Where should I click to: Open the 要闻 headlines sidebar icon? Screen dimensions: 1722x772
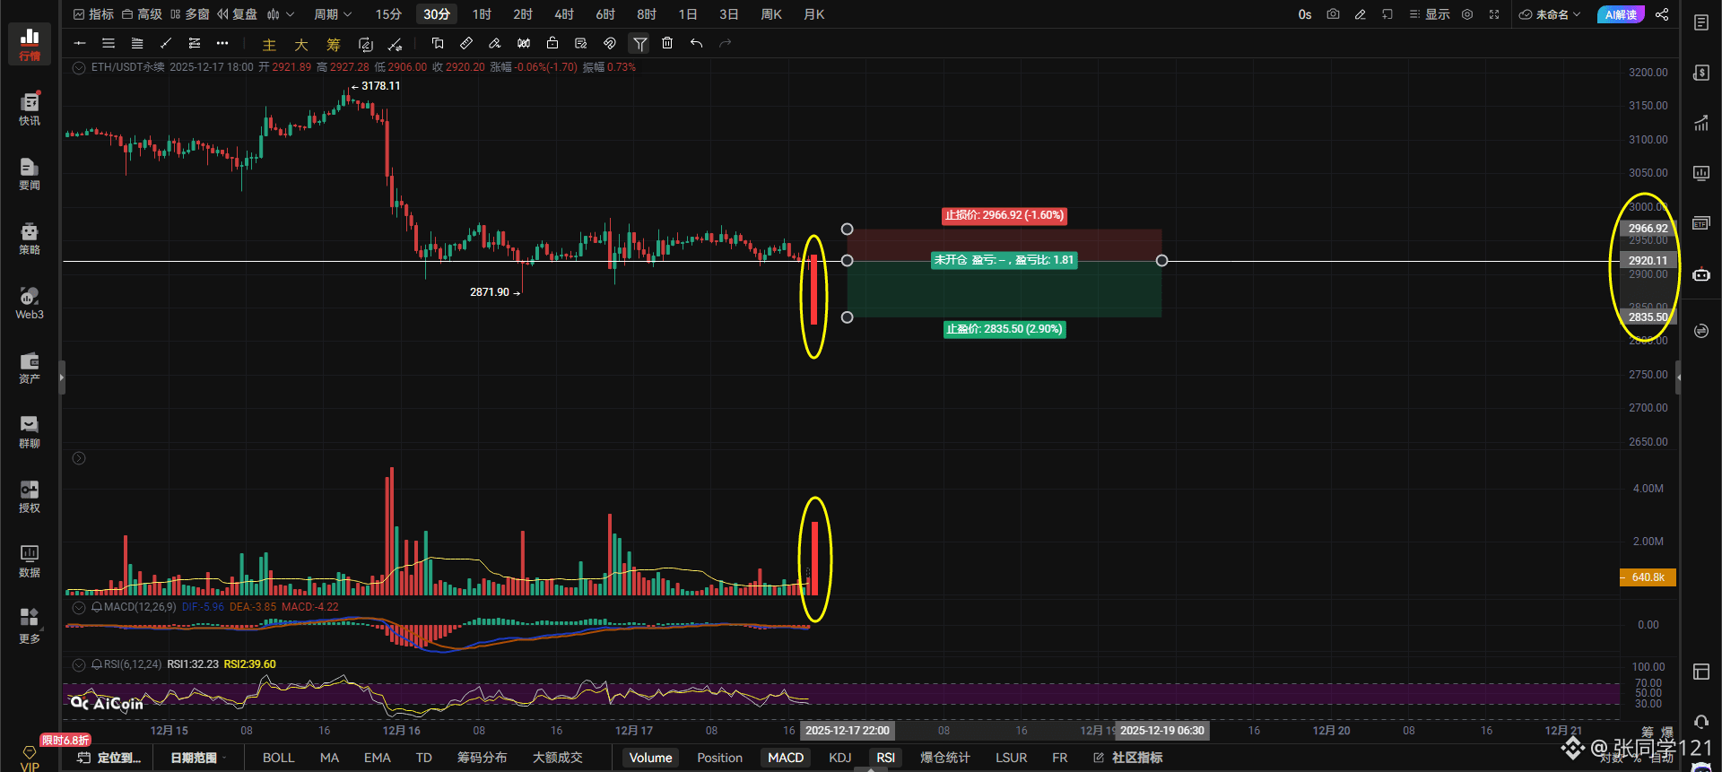[30, 173]
